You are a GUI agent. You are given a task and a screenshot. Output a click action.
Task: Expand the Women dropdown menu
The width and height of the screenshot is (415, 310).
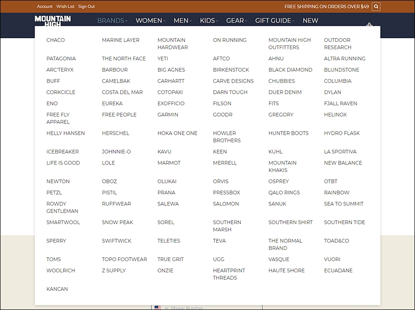150,21
